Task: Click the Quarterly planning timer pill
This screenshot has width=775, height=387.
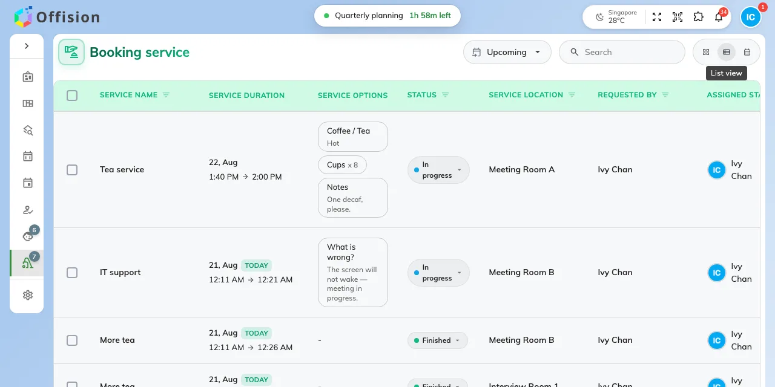Action: [x=387, y=16]
